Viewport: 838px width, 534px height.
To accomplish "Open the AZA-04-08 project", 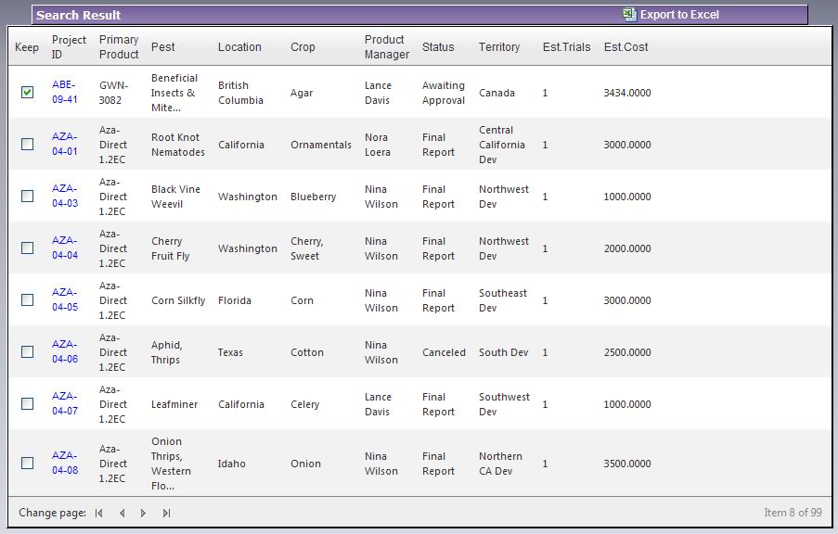I will coord(65,463).
